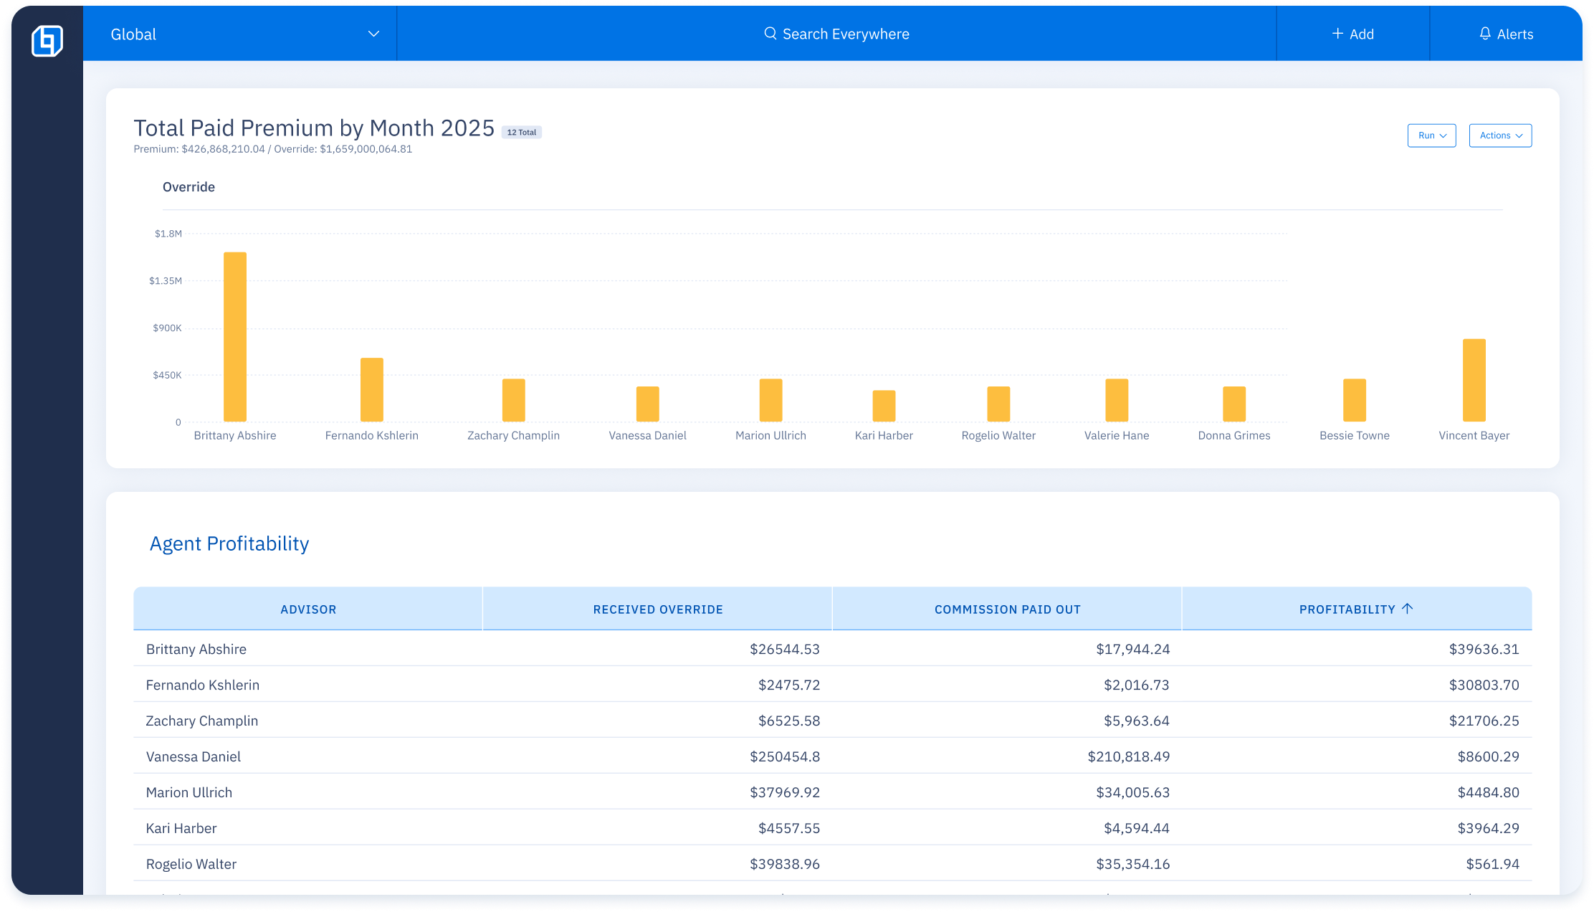Select the Kari Harber advisor row
The height and width of the screenshot is (912, 1594).
[181, 828]
